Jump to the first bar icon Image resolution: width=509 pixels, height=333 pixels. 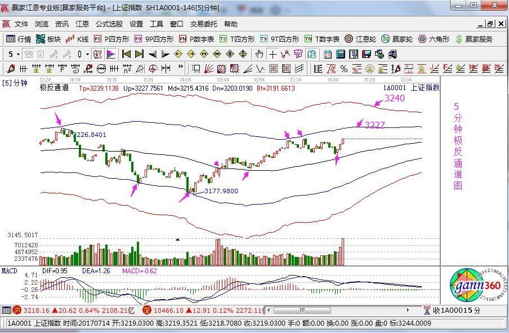126,54
